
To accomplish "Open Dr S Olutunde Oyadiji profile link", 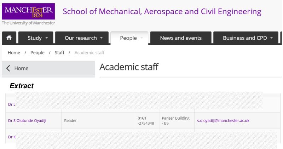I will tap(27, 120).
